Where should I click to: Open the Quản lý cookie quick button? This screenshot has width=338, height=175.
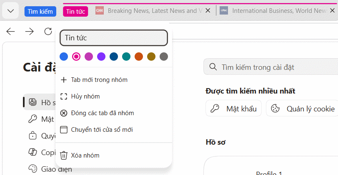click(x=302, y=108)
